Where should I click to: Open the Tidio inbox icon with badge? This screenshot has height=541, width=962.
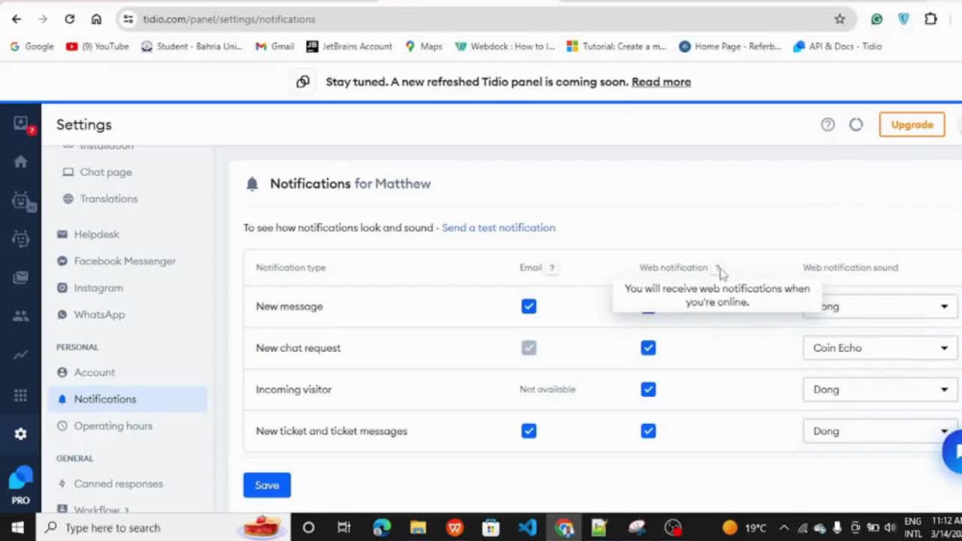point(21,124)
